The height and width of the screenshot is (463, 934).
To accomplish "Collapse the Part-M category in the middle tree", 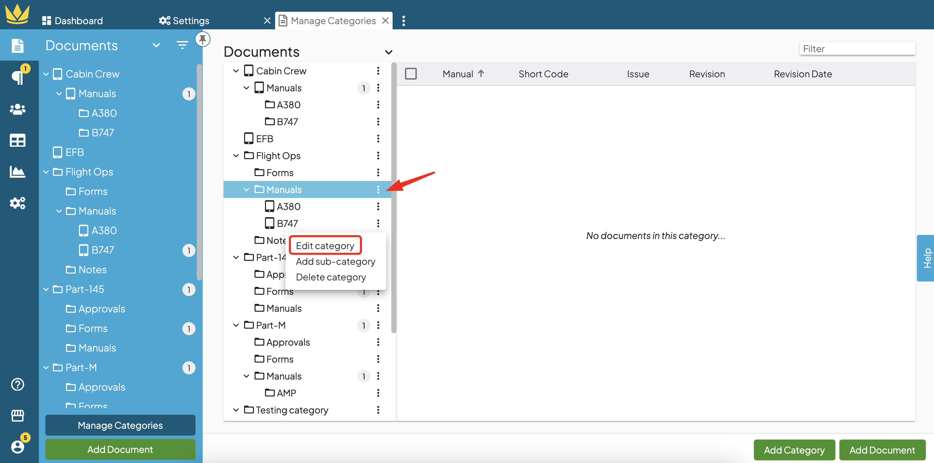I will coord(236,325).
